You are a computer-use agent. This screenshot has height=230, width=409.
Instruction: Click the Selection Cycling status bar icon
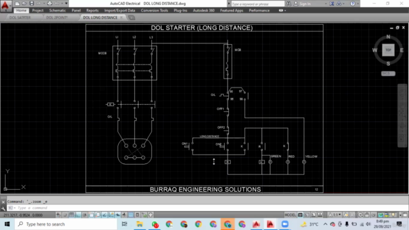pyautogui.click(x=144, y=215)
